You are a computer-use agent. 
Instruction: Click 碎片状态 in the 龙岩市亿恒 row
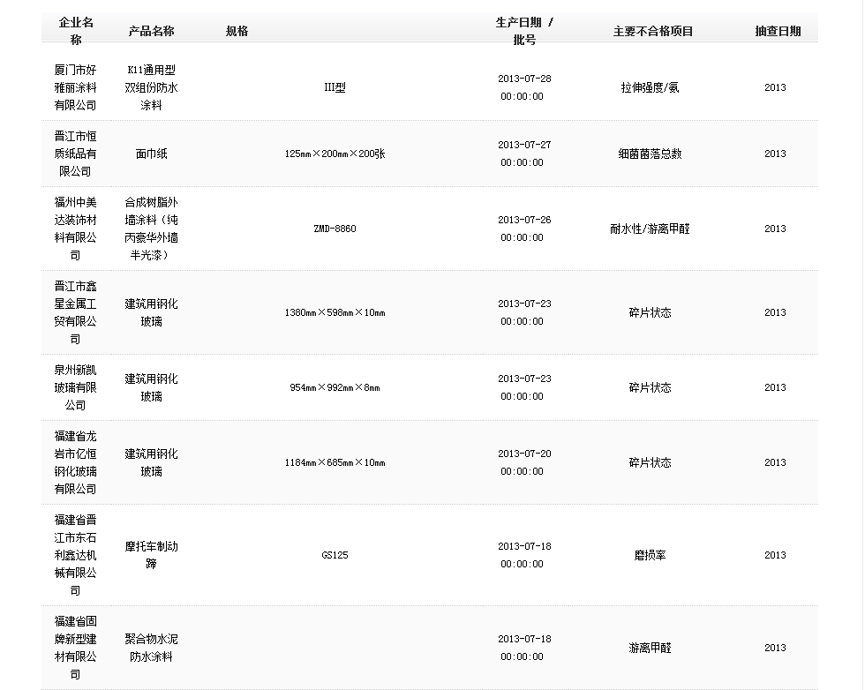pyautogui.click(x=650, y=462)
